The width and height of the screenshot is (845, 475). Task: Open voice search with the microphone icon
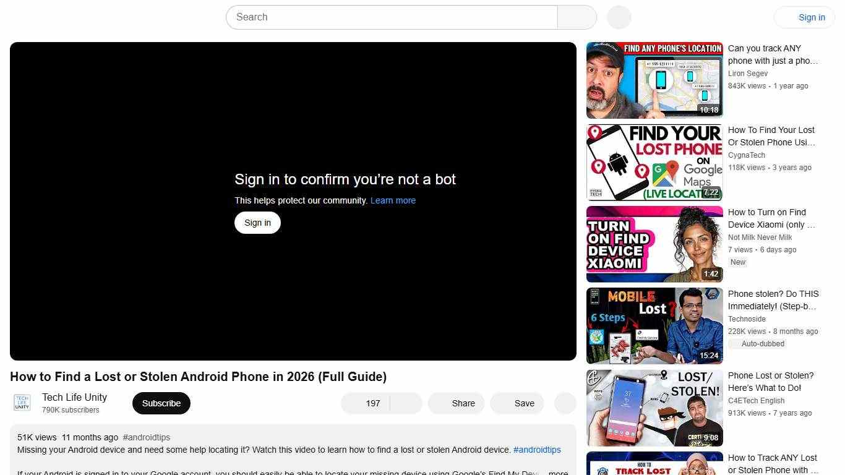point(618,17)
